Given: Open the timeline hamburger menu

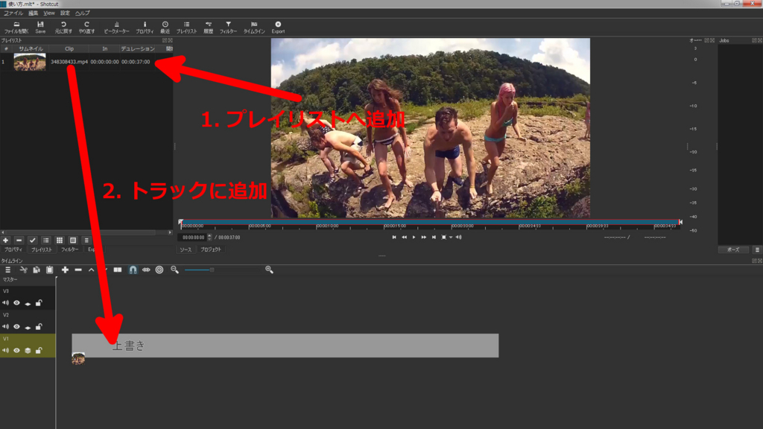Looking at the screenshot, I should (7, 269).
